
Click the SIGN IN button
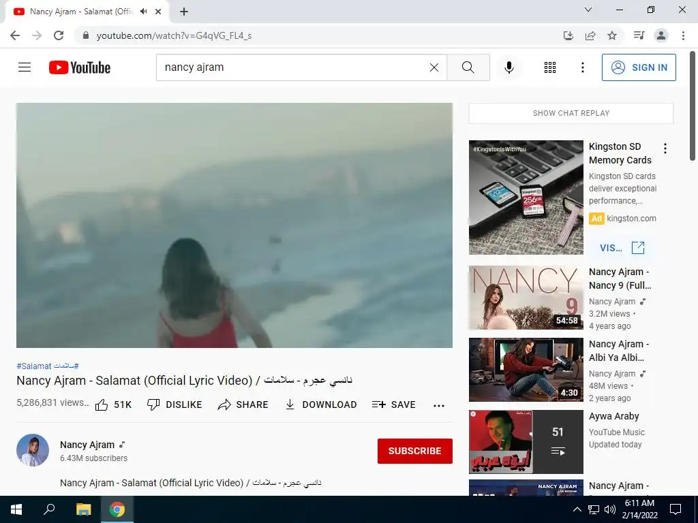(639, 67)
